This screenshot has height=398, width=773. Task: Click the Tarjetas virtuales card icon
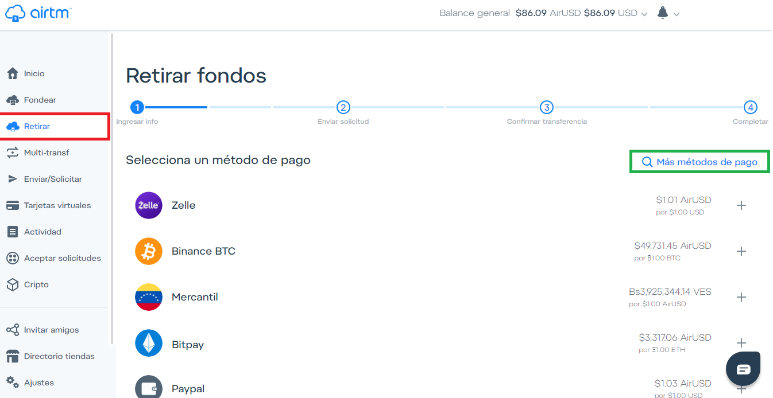pyautogui.click(x=13, y=205)
